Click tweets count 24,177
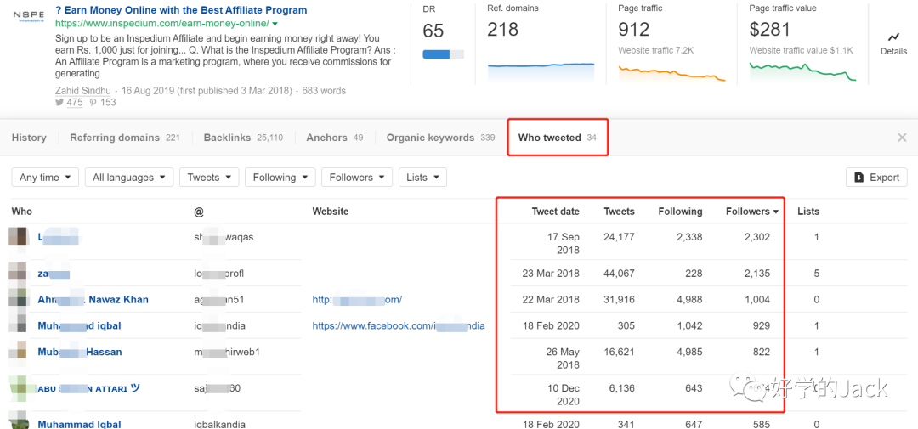918x429 pixels. click(619, 237)
